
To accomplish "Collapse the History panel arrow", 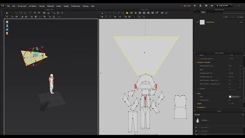I will (x=195, y=111).
